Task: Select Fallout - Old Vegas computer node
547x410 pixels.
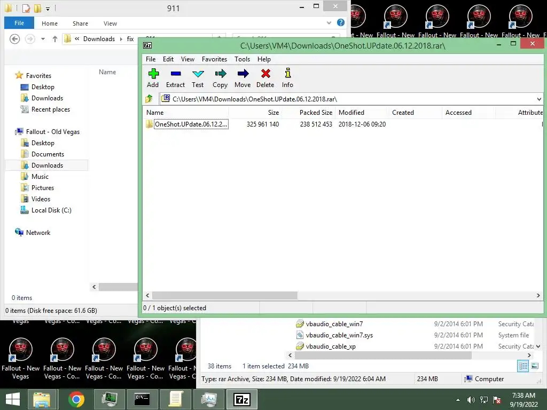Action: click(53, 132)
